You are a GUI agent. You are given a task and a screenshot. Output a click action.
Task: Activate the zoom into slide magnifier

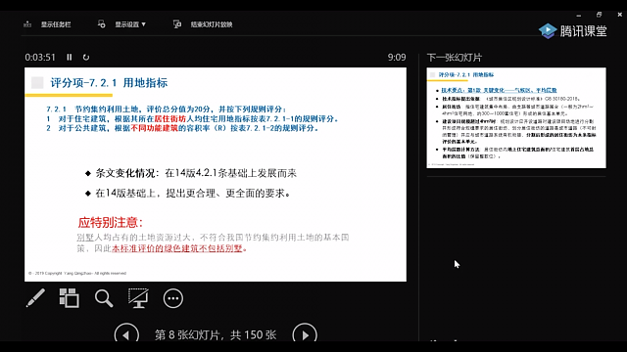[104, 298]
